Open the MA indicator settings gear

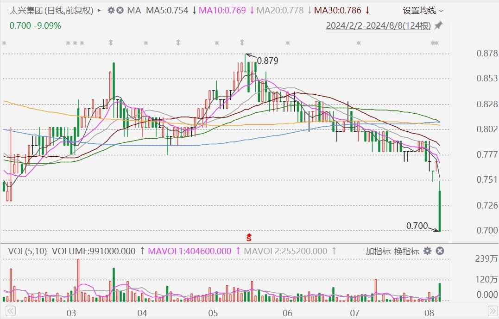(x=111, y=10)
